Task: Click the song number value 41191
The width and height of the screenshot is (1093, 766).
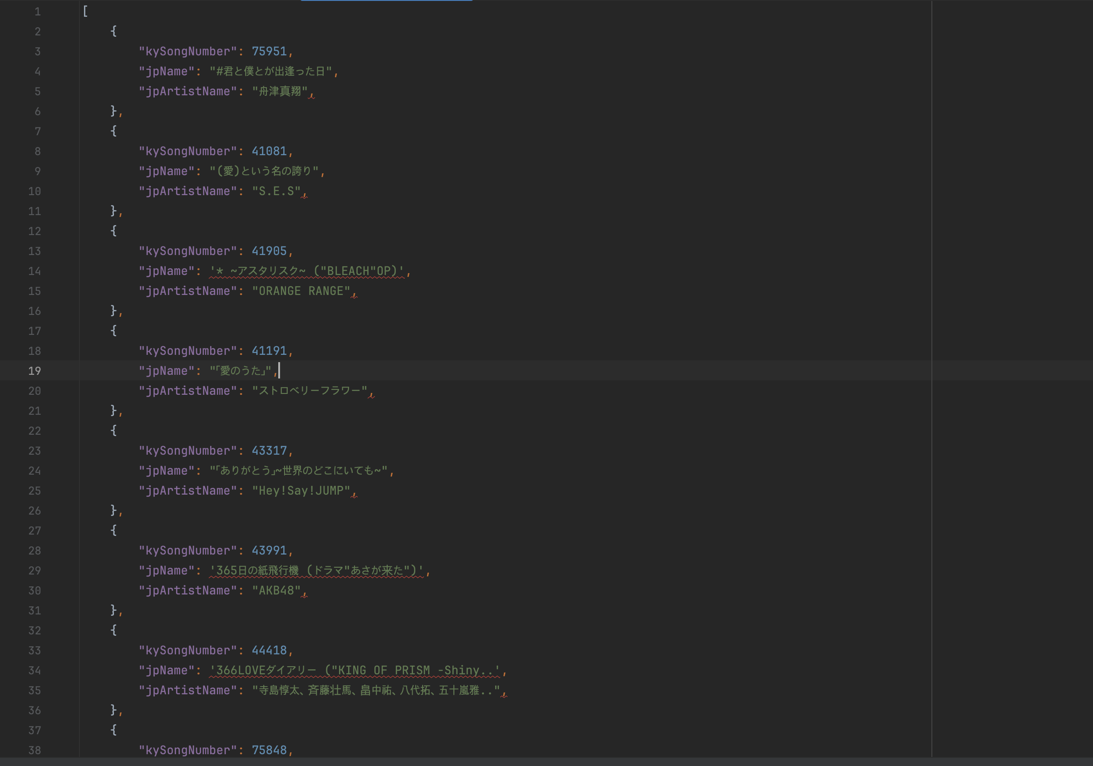Action: tap(269, 351)
